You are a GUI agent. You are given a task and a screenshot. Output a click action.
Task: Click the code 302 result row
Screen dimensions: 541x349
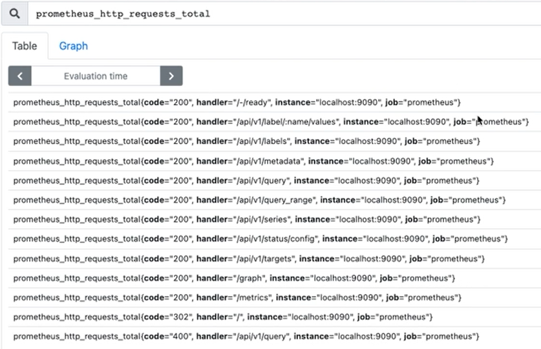pos(223,317)
